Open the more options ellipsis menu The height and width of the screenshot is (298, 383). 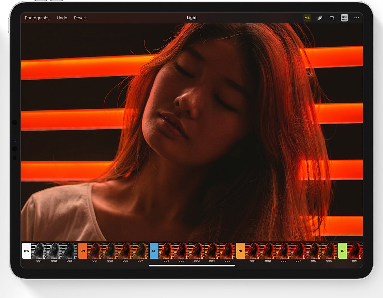357,18
